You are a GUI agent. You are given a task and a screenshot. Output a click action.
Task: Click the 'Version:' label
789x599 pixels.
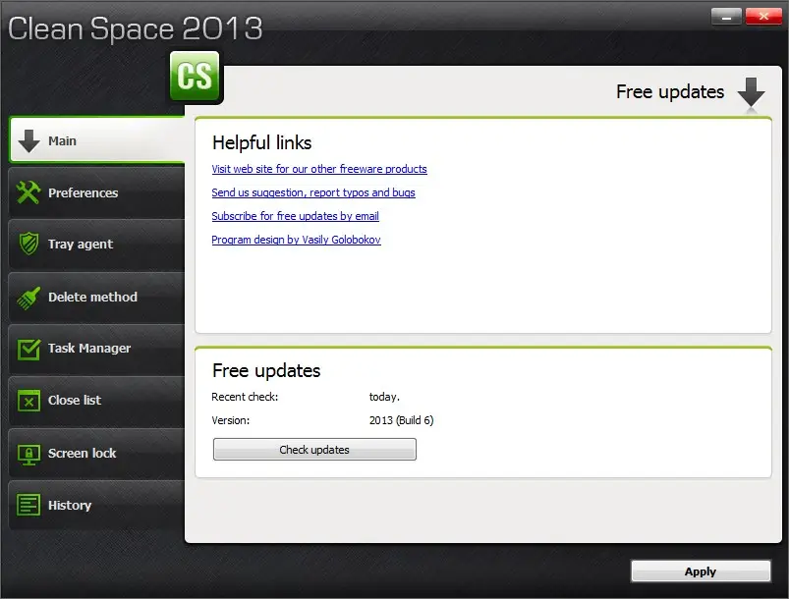(231, 420)
